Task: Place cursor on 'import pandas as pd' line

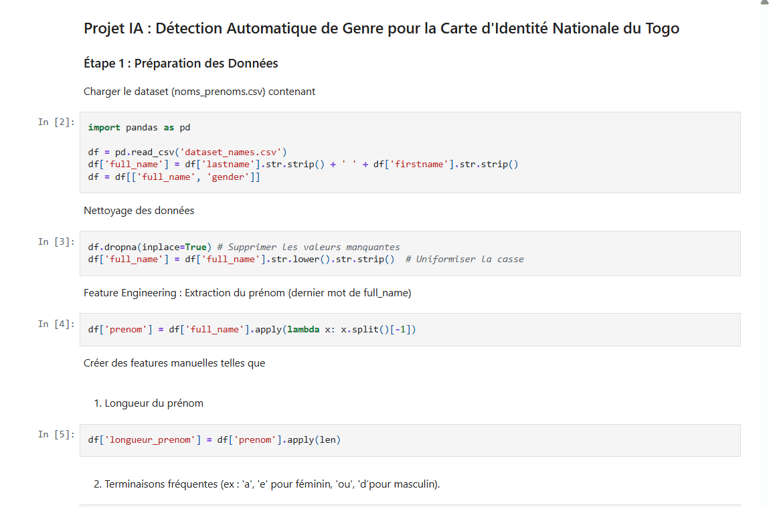Action: coord(139,128)
